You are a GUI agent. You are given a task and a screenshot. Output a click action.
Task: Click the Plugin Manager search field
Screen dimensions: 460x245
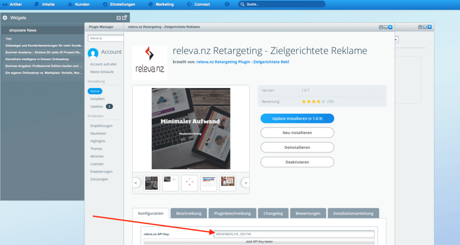click(106, 38)
